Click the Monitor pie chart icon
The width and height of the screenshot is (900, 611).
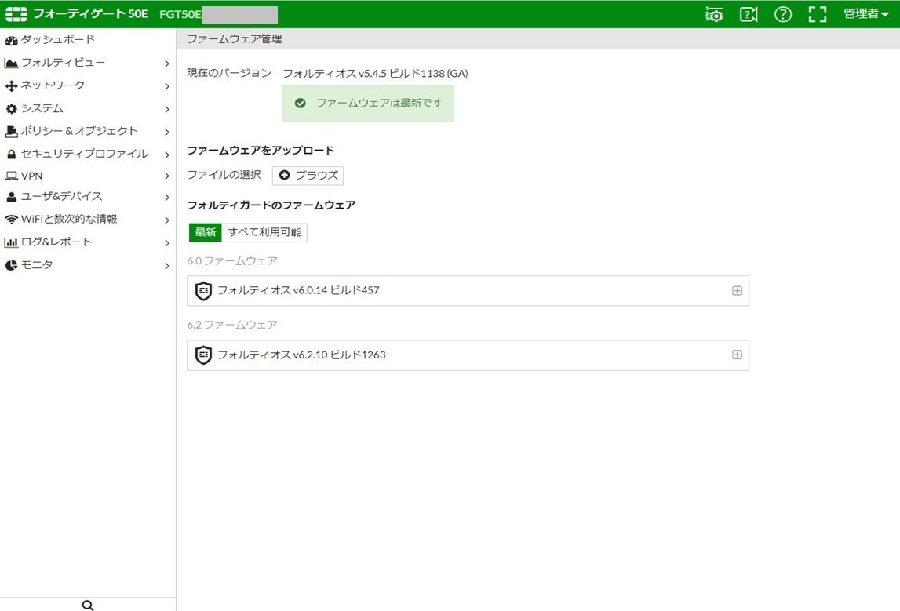(x=11, y=265)
